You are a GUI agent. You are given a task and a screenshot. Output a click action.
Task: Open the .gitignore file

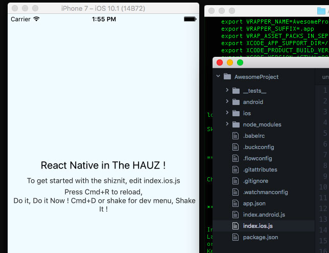point(255,181)
